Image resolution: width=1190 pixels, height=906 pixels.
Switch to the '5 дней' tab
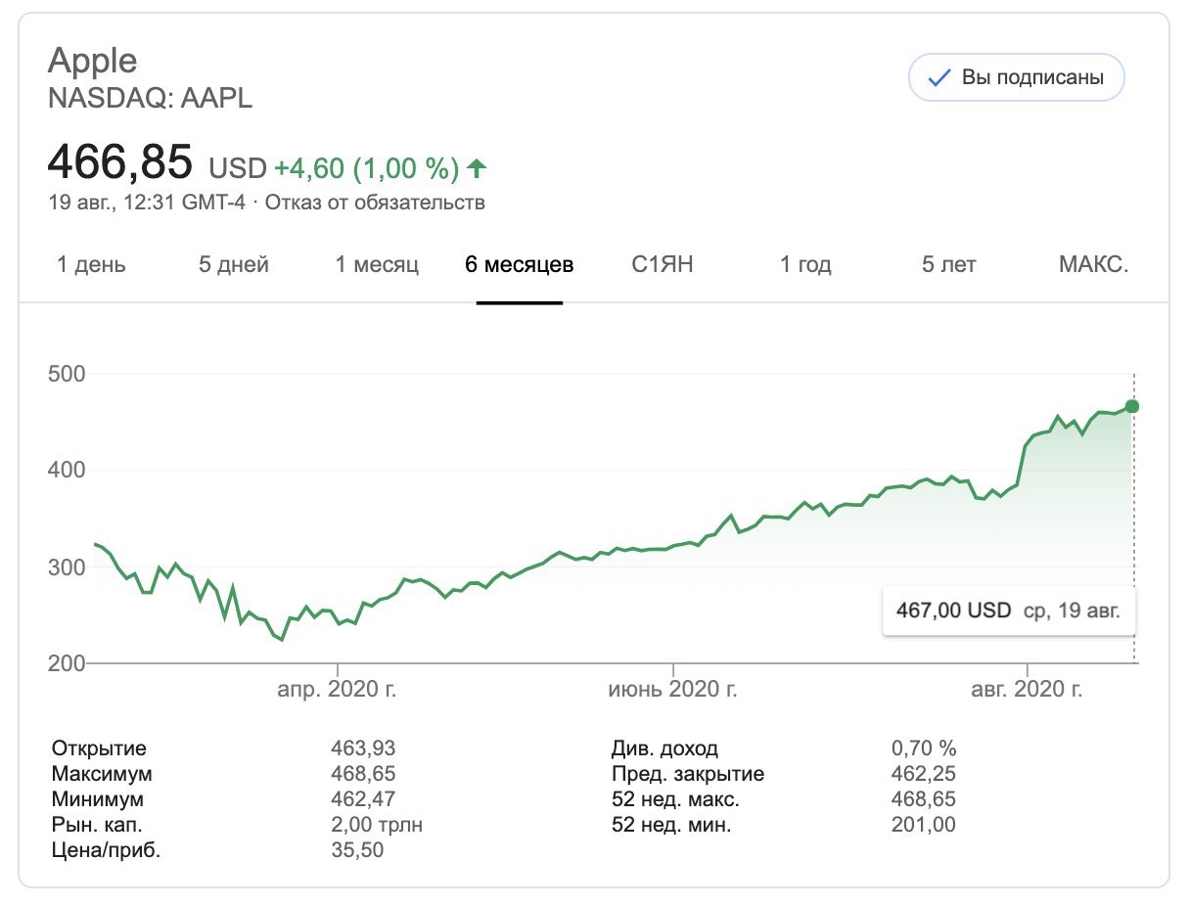[x=234, y=264]
